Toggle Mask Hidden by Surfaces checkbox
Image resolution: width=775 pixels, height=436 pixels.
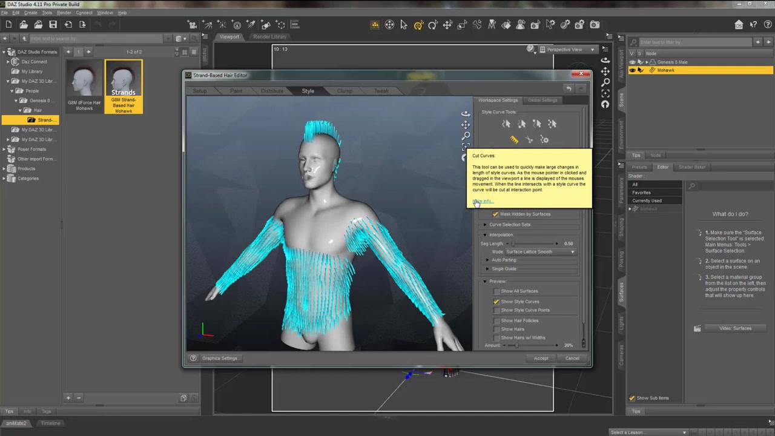click(496, 214)
